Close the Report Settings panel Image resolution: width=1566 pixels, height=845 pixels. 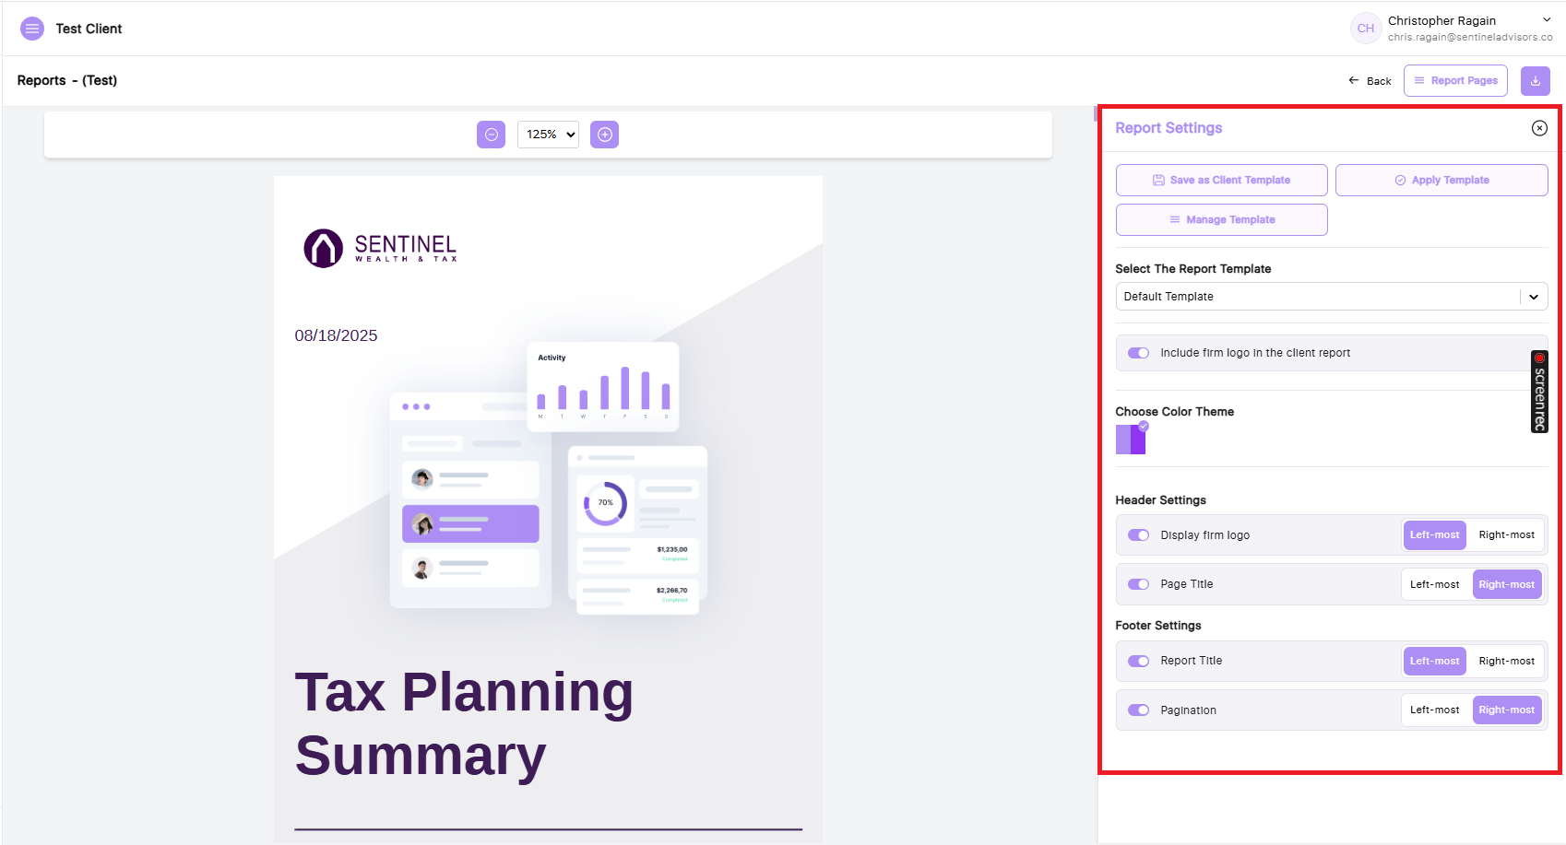tap(1539, 128)
